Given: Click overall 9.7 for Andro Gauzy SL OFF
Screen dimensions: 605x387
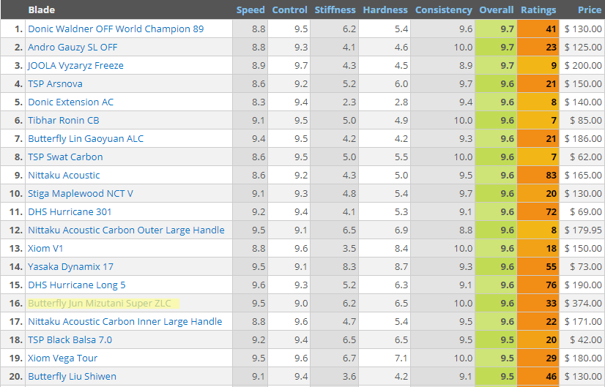Looking at the screenshot, I should (x=507, y=48).
